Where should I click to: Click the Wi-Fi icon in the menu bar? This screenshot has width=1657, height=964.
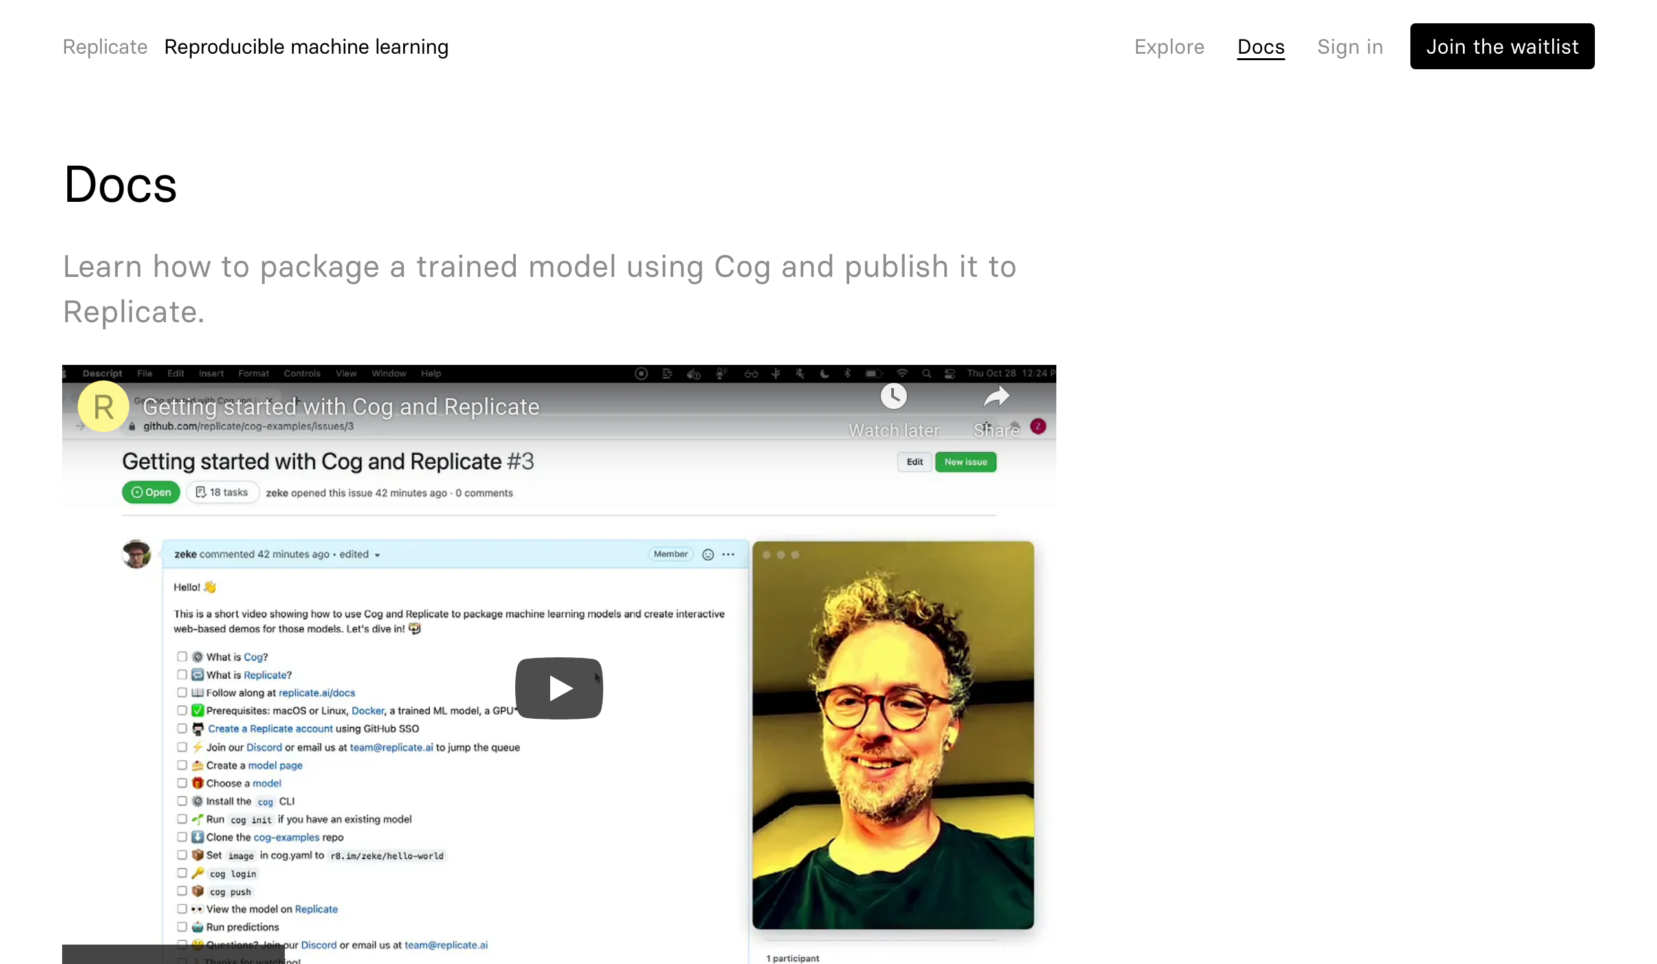pyautogui.click(x=902, y=373)
